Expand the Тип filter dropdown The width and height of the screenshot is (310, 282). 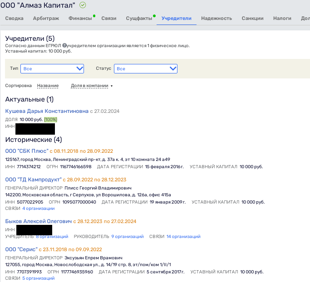[52, 69]
